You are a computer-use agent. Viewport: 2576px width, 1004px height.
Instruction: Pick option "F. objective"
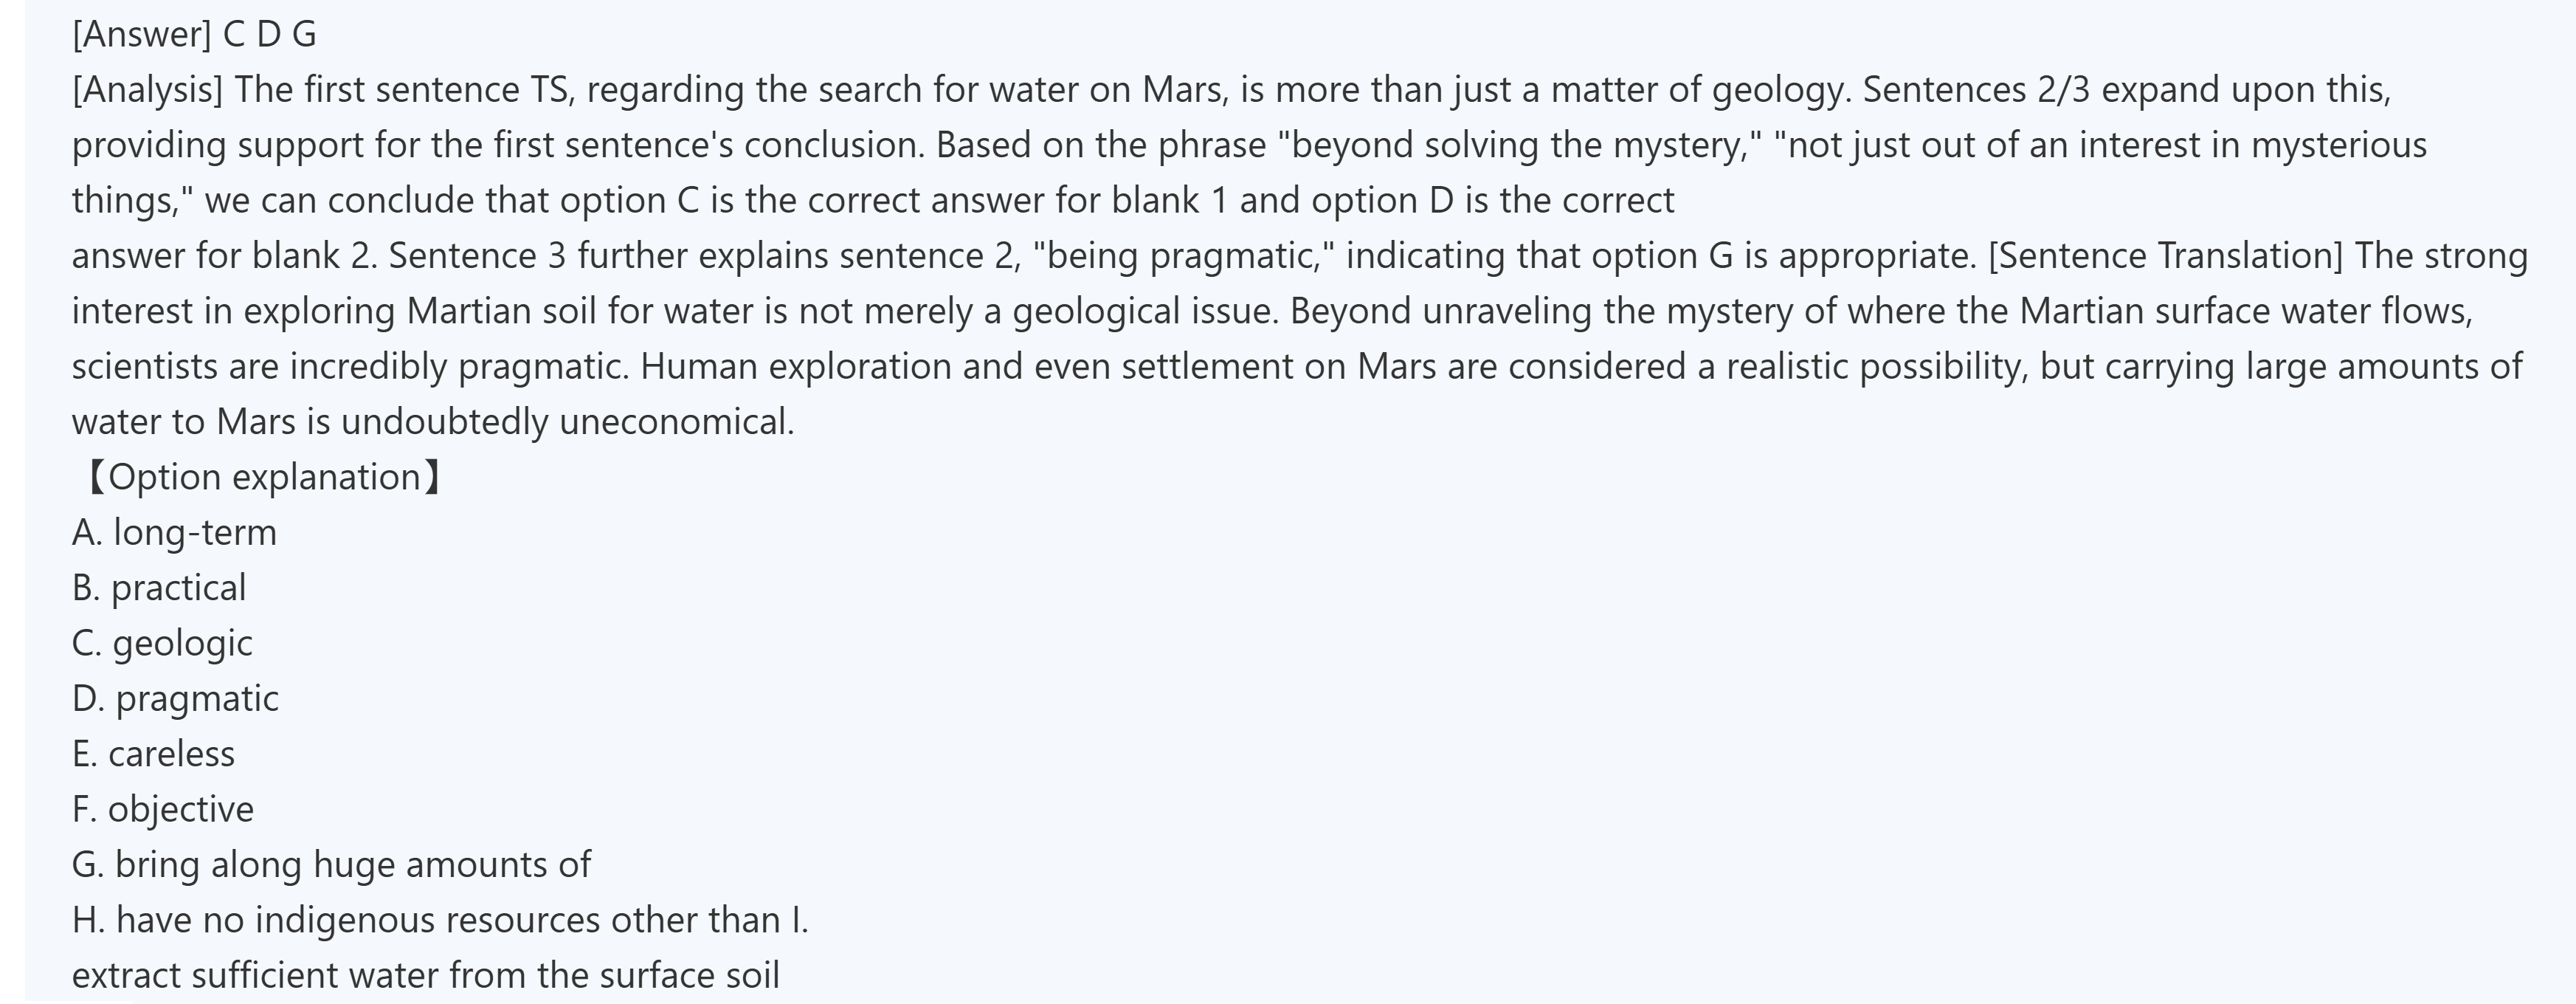click(x=163, y=809)
